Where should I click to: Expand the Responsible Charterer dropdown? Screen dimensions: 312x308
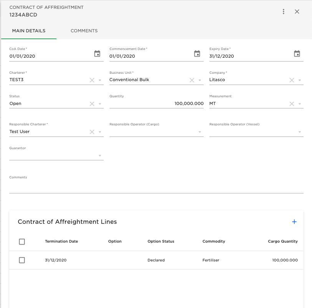coord(100,132)
